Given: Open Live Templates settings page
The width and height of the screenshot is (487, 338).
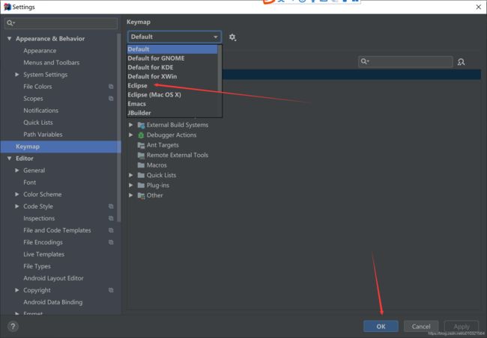Looking at the screenshot, I should (x=43, y=254).
